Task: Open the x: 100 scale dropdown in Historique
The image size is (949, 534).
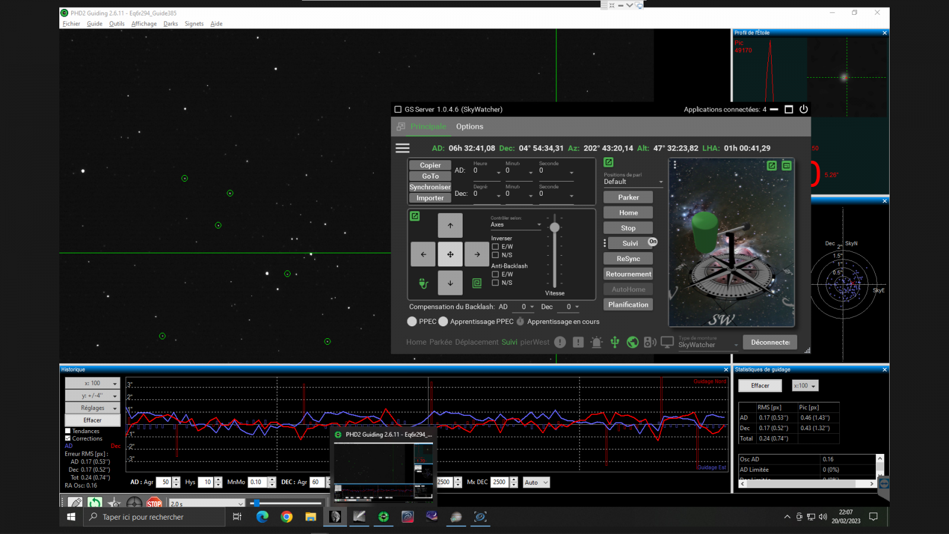Action: (x=93, y=383)
